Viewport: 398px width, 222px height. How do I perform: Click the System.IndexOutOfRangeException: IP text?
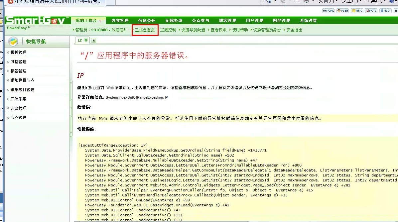point(137,97)
